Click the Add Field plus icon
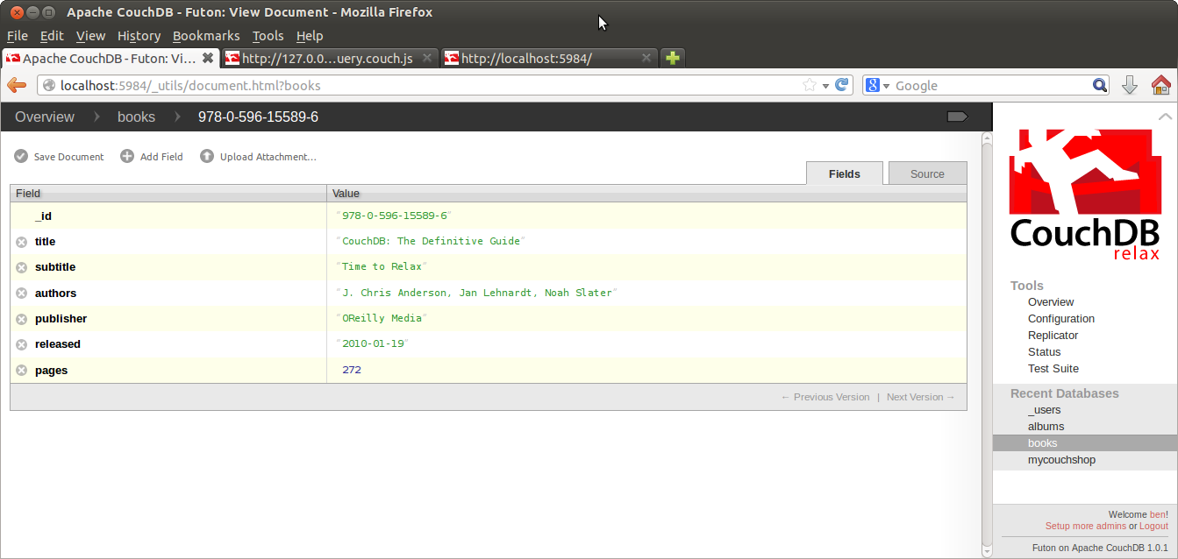The height and width of the screenshot is (559, 1178). 127,156
